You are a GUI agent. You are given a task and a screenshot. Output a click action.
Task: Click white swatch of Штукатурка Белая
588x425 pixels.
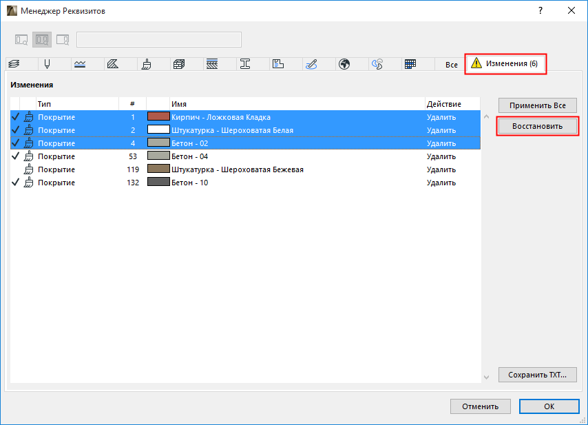coord(158,129)
